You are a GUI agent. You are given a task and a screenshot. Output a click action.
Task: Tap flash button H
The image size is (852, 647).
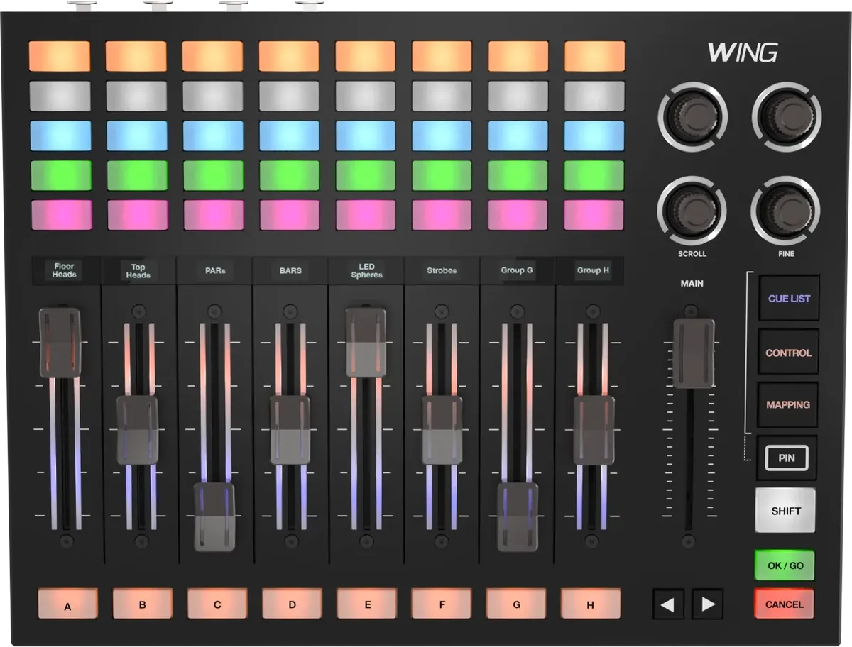(591, 604)
